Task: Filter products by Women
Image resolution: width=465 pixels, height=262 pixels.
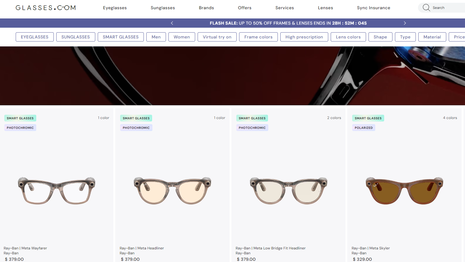Action: tap(182, 37)
